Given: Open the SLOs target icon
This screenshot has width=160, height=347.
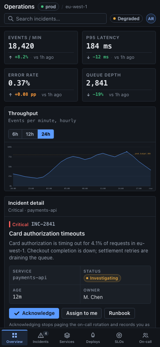Looking at the screenshot, I should point(119,335).
